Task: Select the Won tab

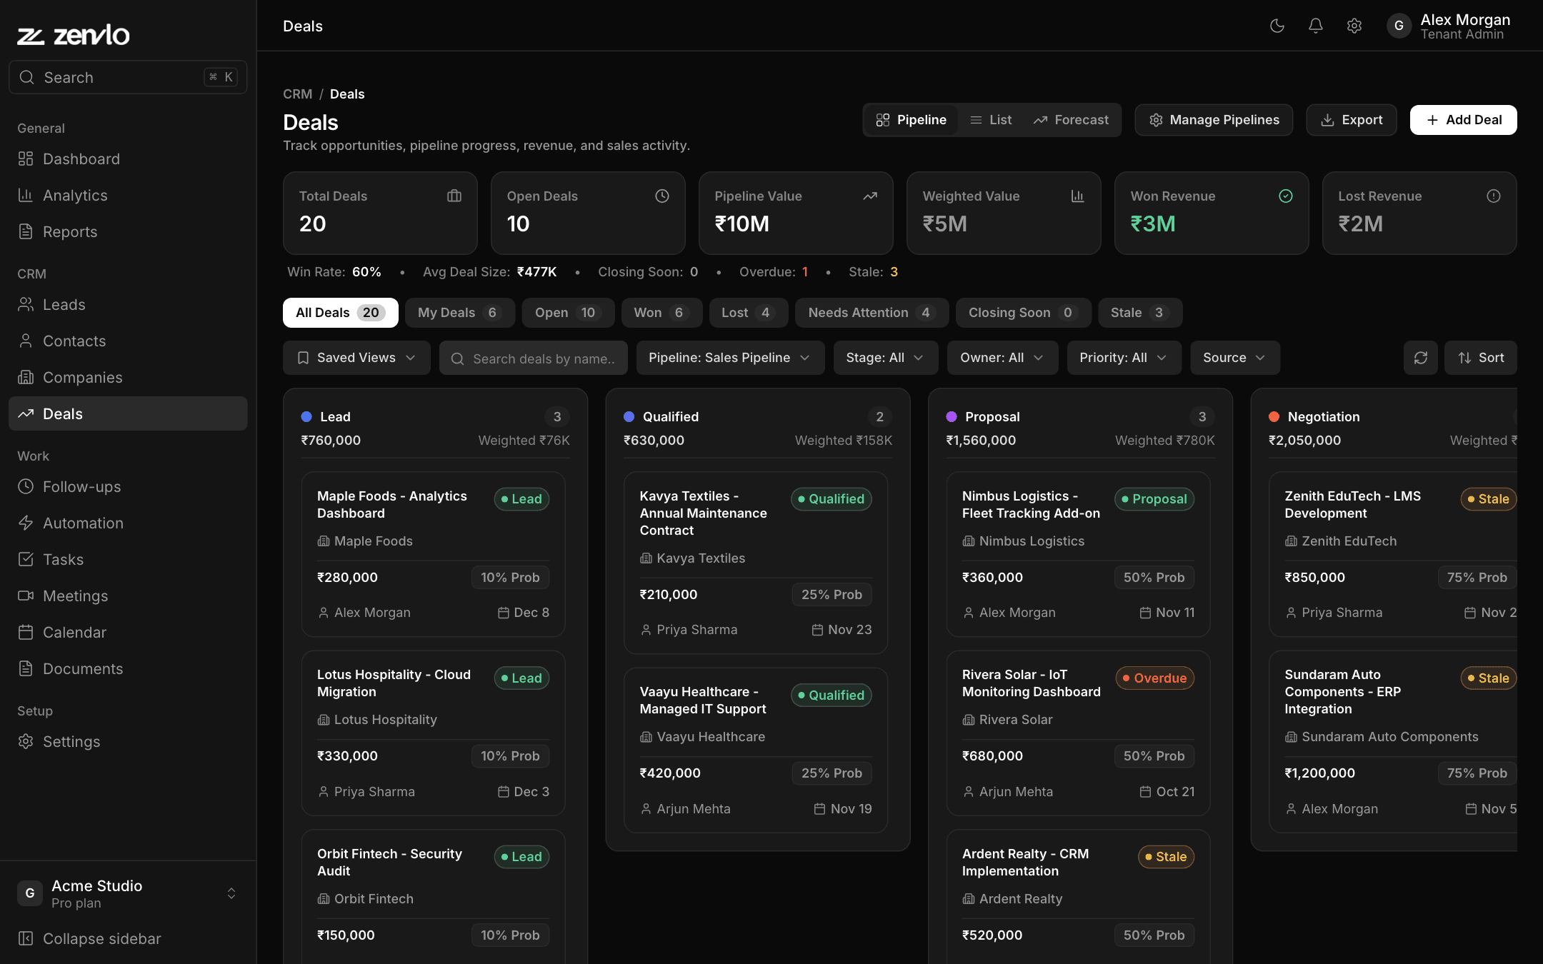Action: click(x=661, y=313)
